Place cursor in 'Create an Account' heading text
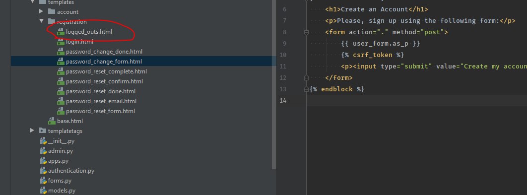The image size is (527, 195). (375, 9)
